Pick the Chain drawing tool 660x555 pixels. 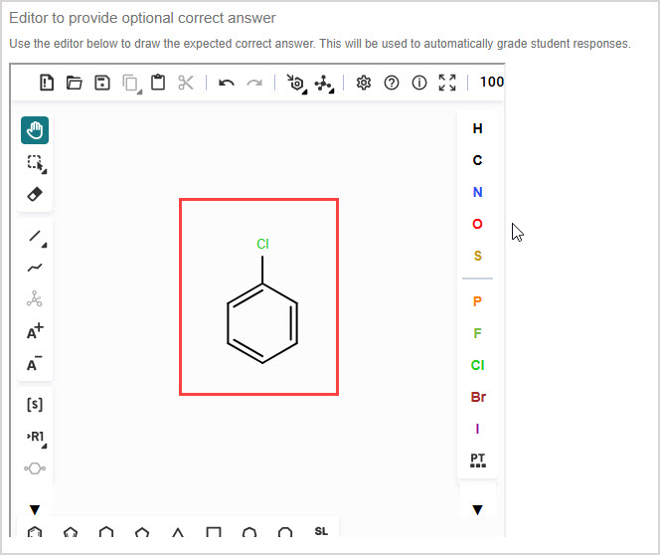coord(35,268)
